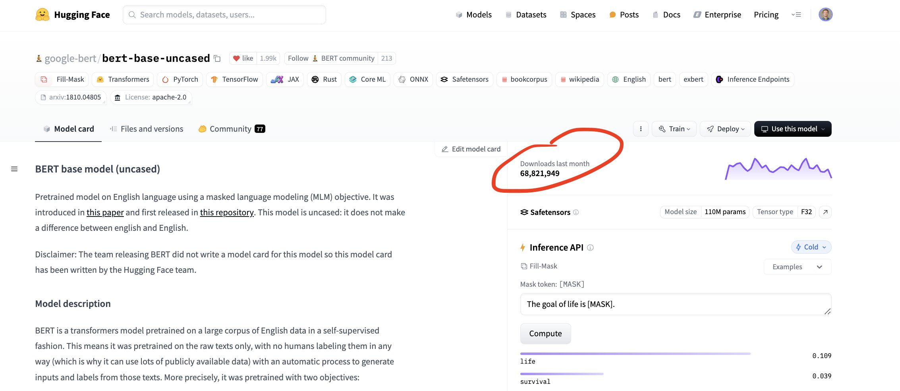Click the Compute button
This screenshot has width=900, height=391.
pos(545,333)
